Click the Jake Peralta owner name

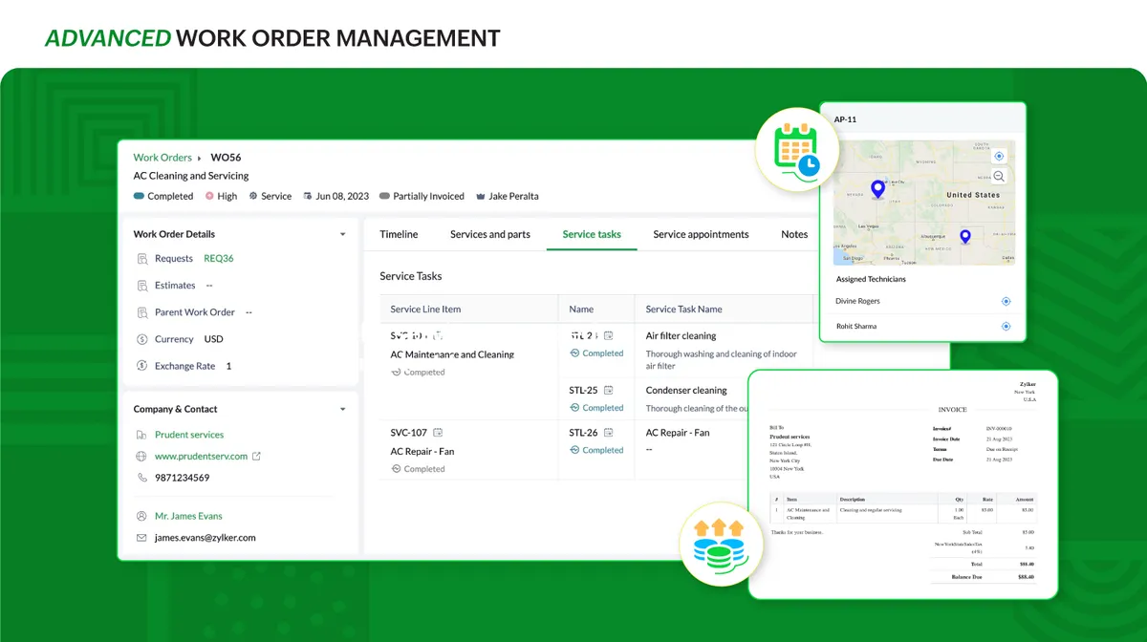point(513,196)
